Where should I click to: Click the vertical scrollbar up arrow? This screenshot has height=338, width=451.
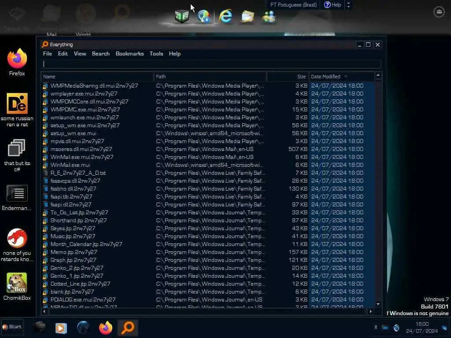(378, 75)
